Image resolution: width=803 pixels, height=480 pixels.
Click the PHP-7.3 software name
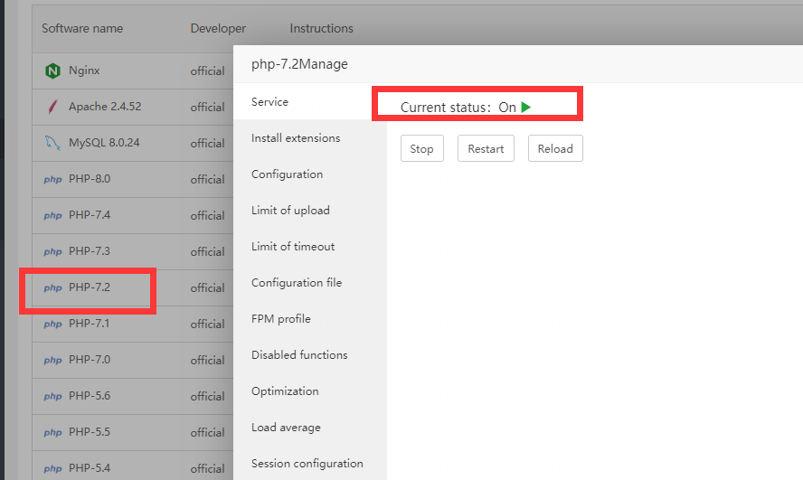tap(90, 251)
